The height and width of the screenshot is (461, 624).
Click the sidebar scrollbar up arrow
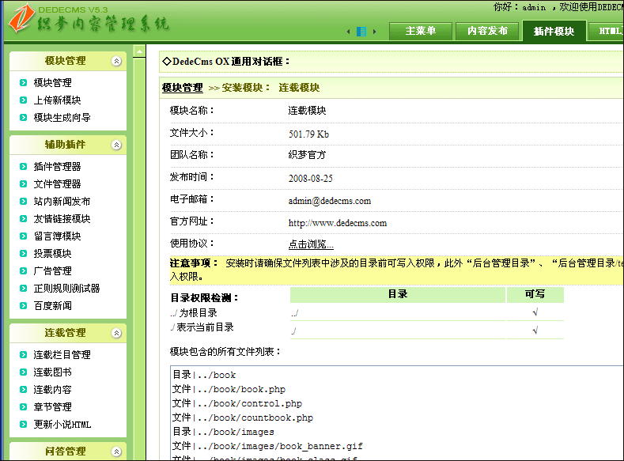pos(140,51)
